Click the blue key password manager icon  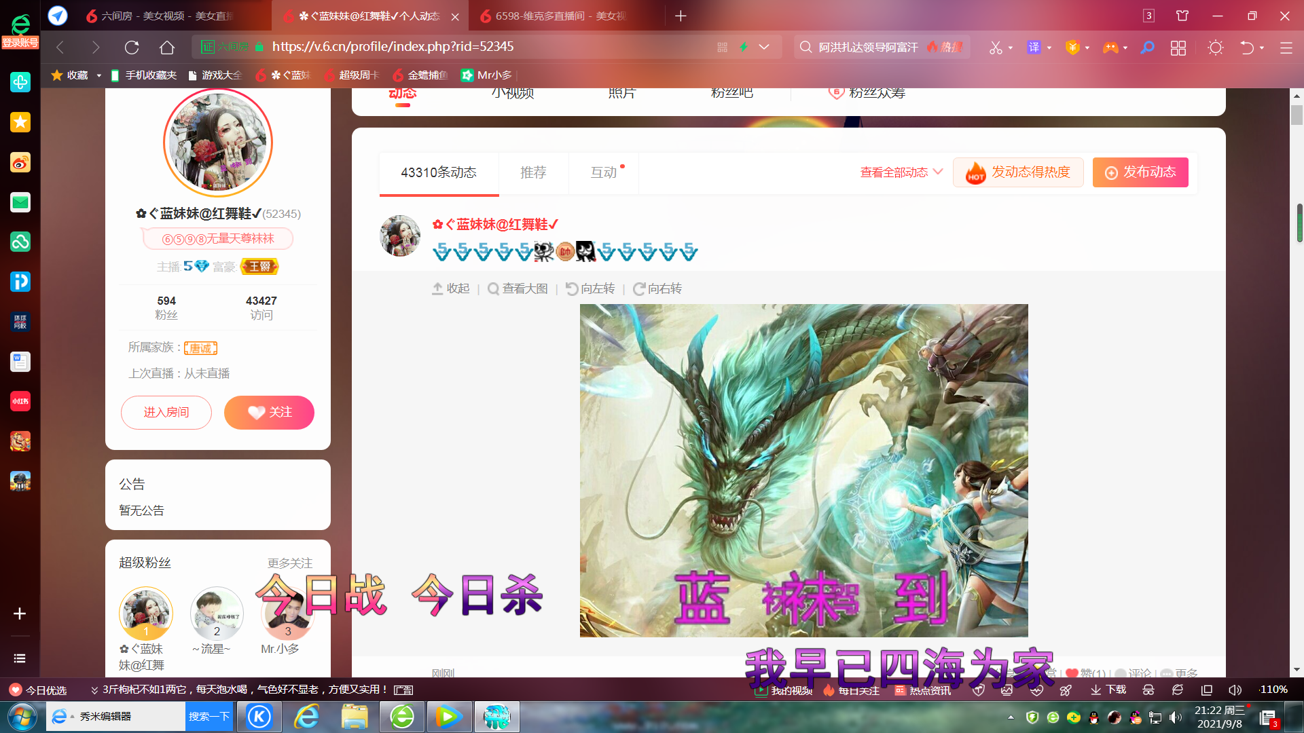(1147, 48)
